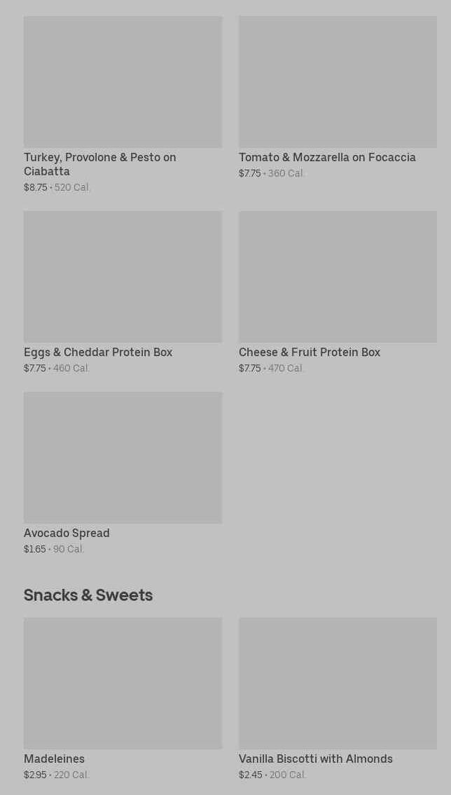Image resolution: width=451 pixels, height=795 pixels.
Task: Open the Tomato & Mozzarella on Focaccia title link
Action: [327, 158]
